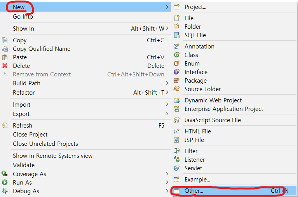Viewport: 298px width, 197px height.
Task: Click the Source Folder icon
Action: 176,89
